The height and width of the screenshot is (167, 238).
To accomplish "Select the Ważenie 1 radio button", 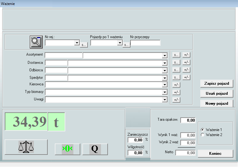I will pos(203,130).
